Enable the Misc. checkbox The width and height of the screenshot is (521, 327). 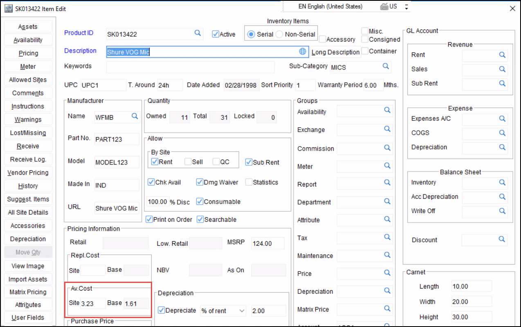[x=365, y=31]
